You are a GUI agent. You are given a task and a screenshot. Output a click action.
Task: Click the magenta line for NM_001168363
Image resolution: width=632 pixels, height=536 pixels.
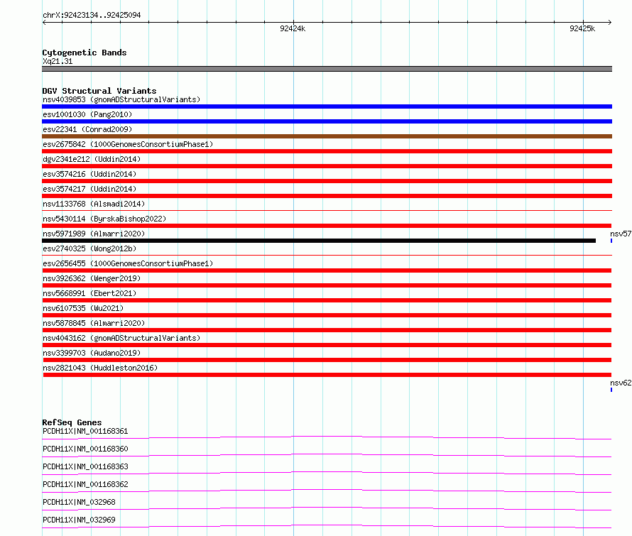[x=327, y=473]
